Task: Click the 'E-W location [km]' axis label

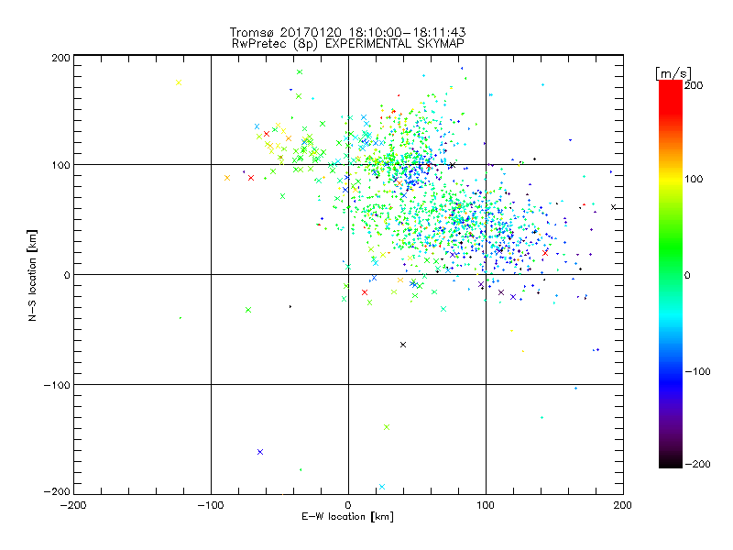Action: tap(347, 516)
